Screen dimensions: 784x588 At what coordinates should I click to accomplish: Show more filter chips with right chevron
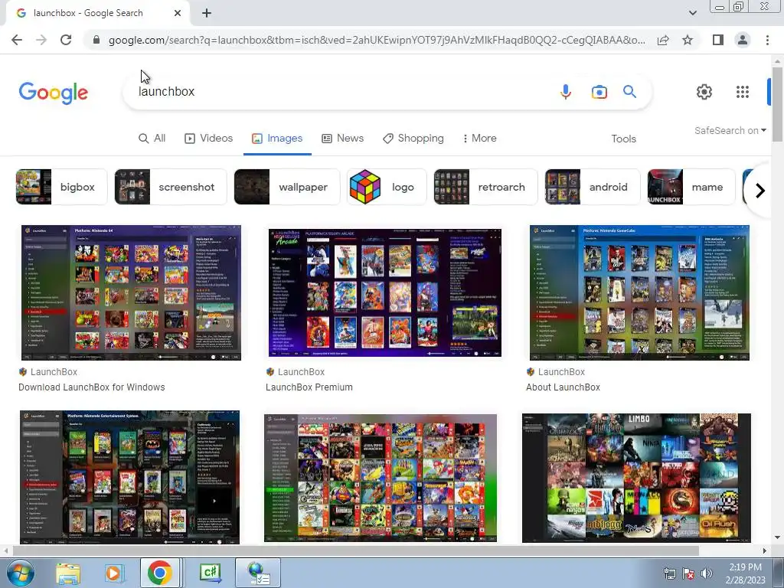760,191
